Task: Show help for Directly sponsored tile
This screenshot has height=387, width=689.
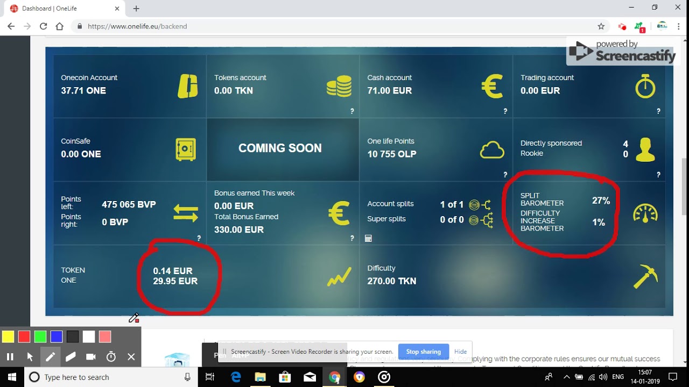Action: coord(658,175)
